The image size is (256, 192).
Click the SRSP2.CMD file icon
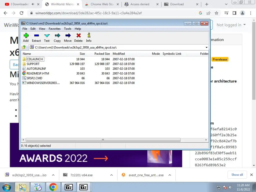[24, 78]
